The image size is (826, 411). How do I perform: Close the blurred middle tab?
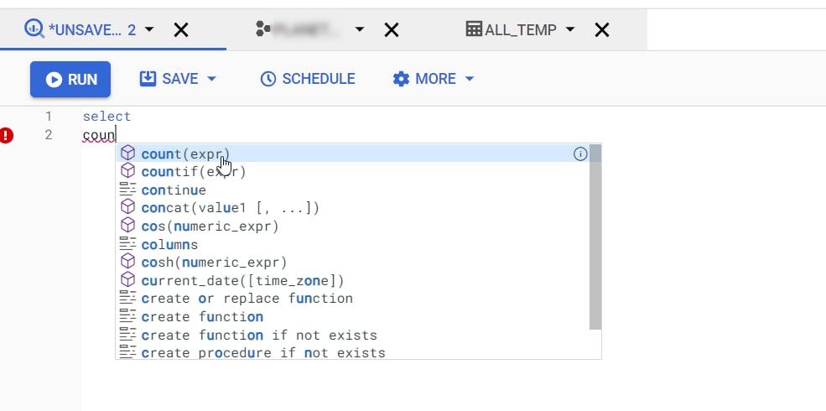391,30
